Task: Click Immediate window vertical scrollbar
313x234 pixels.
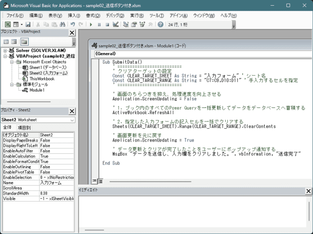Action: pos(309,211)
